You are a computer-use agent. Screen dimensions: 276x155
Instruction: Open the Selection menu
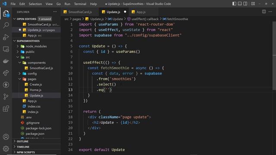35,4
